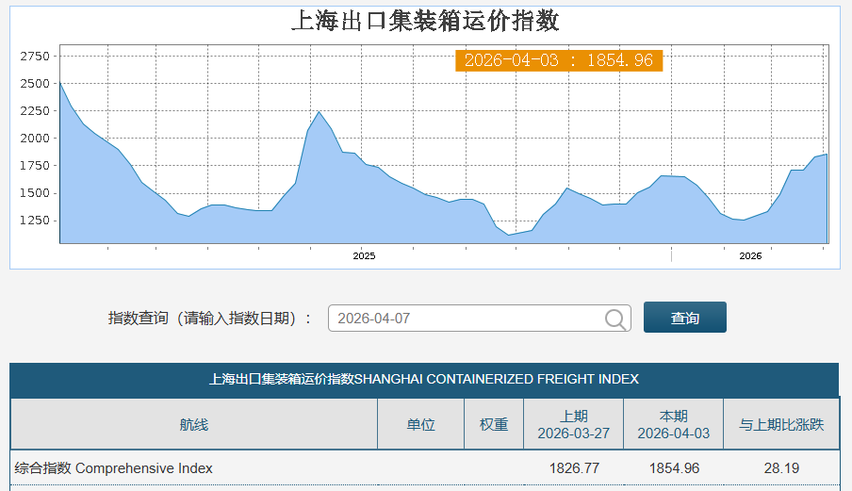Click the 航线 column header
Image resolution: width=852 pixels, height=491 pixels.
pos(193,424)
